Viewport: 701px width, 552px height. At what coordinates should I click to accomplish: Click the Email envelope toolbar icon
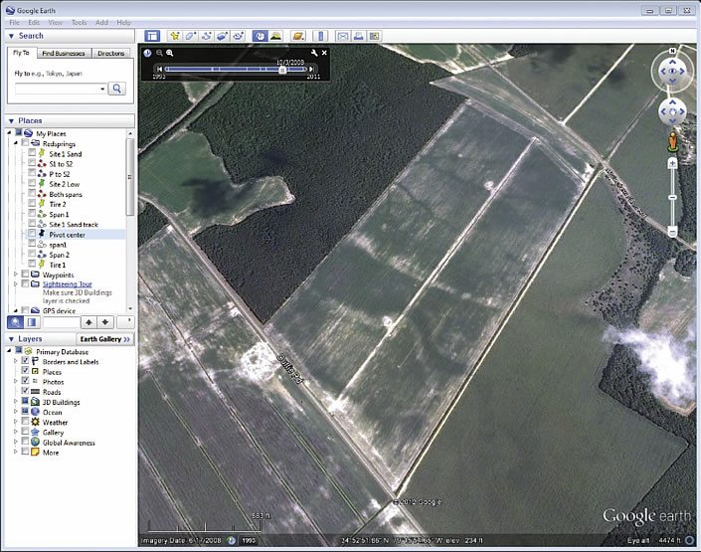[342, 36]
